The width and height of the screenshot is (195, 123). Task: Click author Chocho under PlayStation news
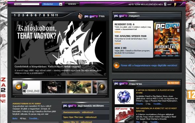click(x=139, y=104)
